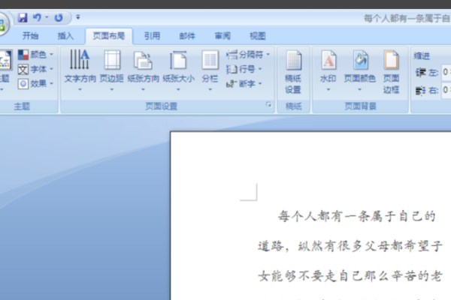Click the 稿纸设置 manuscript paper icon

click(293, 60)
